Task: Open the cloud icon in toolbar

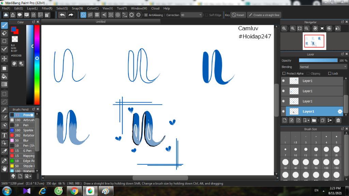Action: click(x=6, y=15)
